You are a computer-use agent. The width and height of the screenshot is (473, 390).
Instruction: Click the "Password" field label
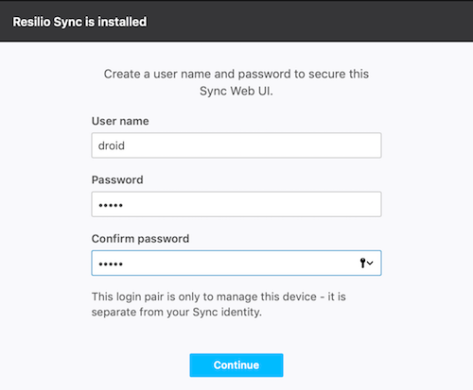tap(117, 179)
